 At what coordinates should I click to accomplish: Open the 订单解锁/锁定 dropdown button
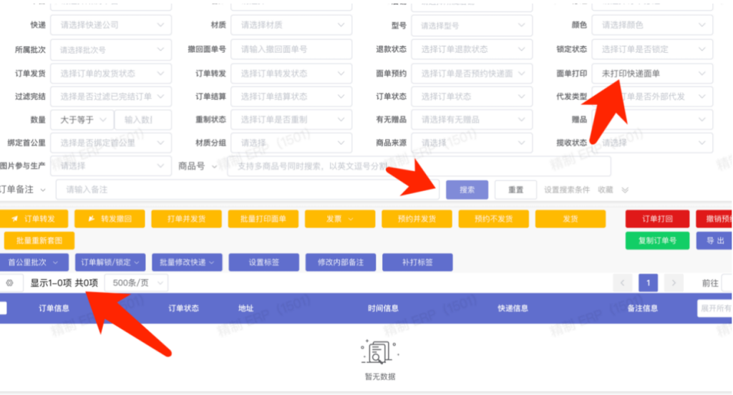pyautogui.click(x=110, y=263)
